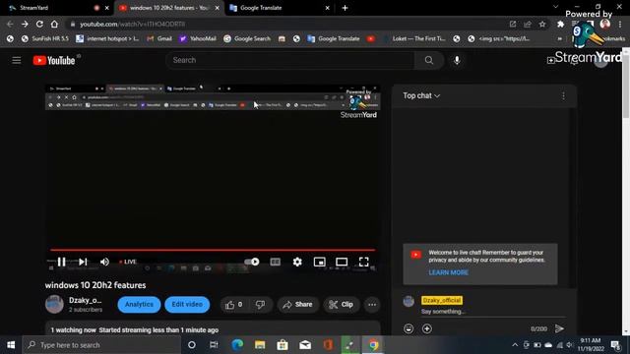
Task: Switch to the Google Translate tab
Action: coord(279,8)
